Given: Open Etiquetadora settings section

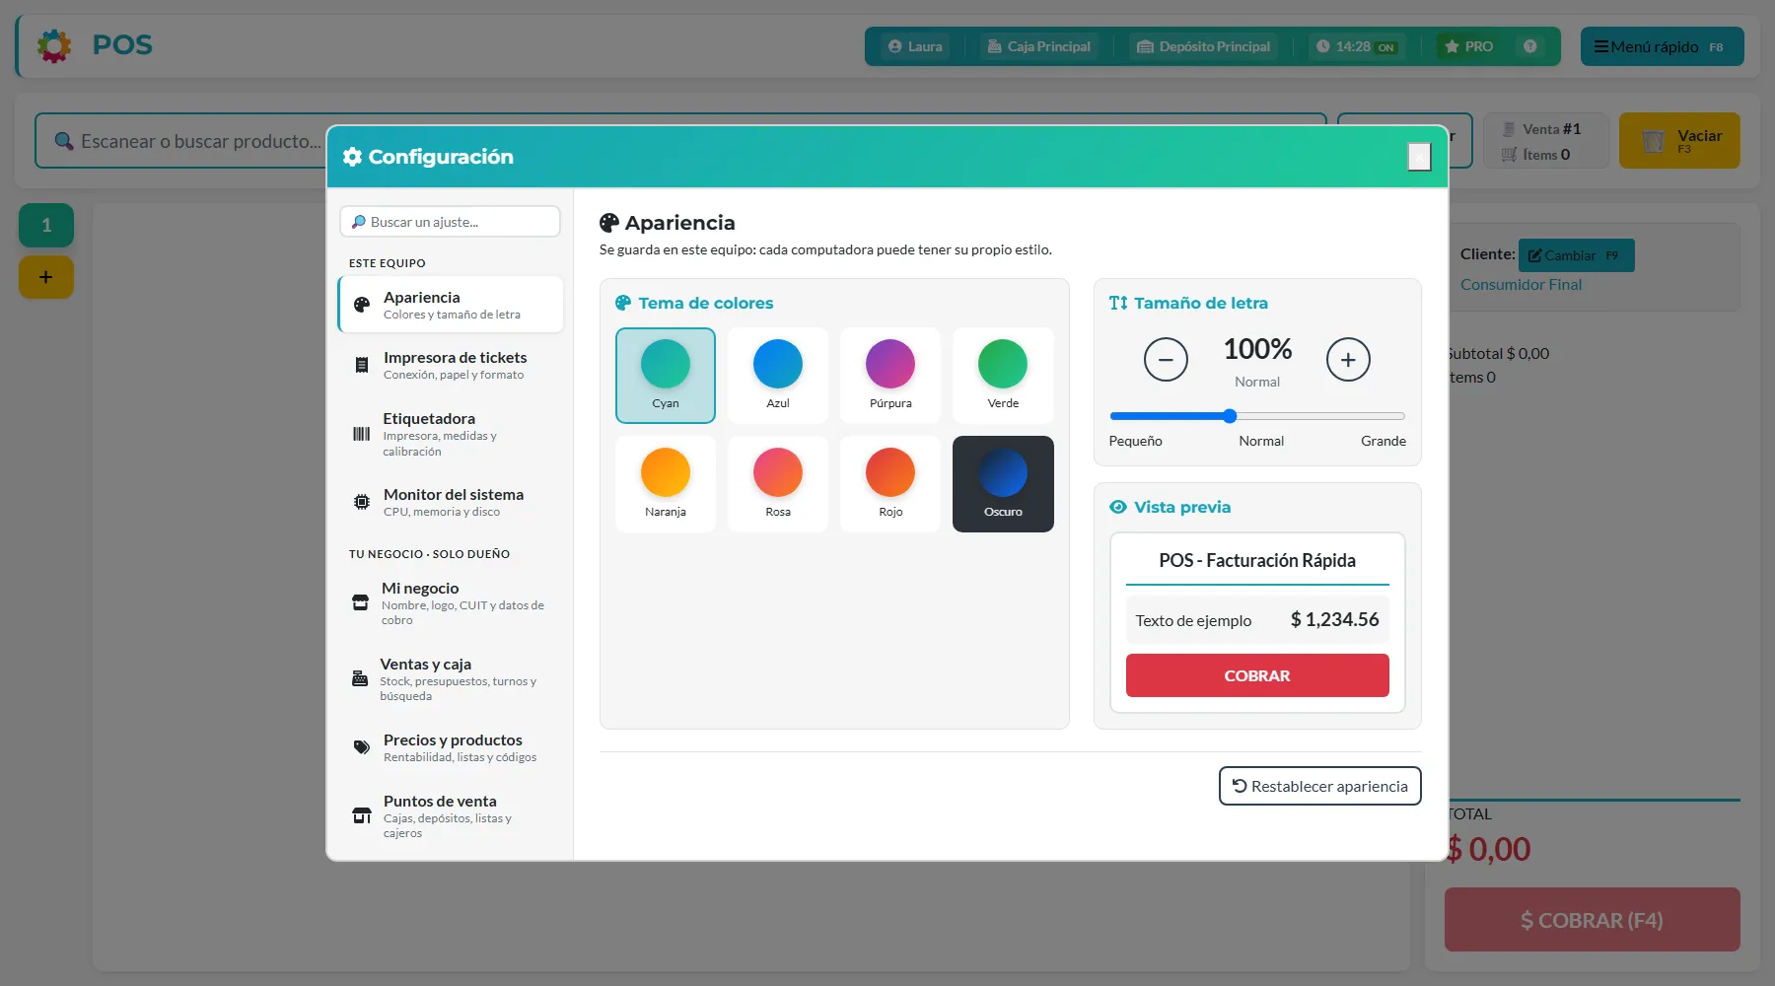Looking at the screenshot, I should pyautogui.click(x=451, y=434).
